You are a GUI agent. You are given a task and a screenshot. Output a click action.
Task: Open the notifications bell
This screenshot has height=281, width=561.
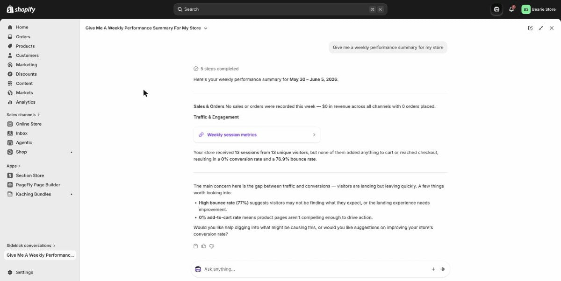tap(511, 9)
